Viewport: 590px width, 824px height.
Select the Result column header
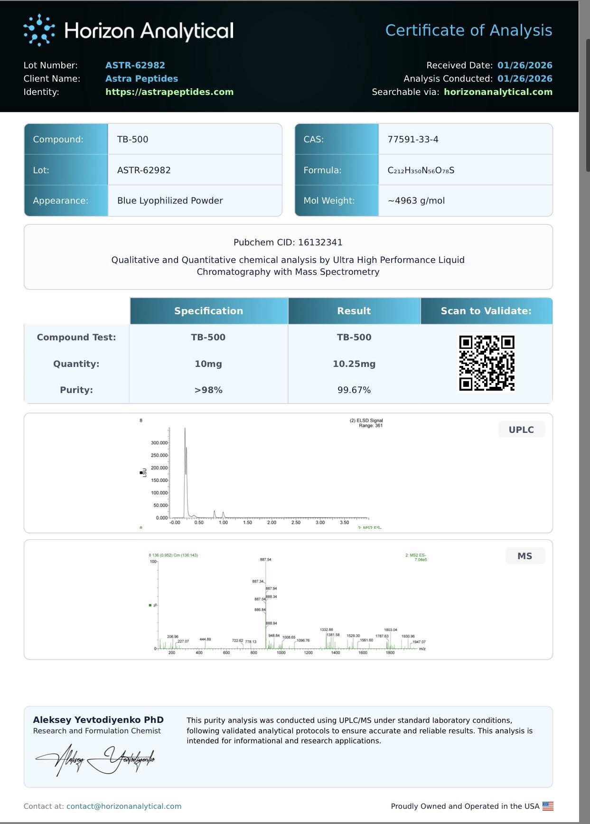pos(354,311)
